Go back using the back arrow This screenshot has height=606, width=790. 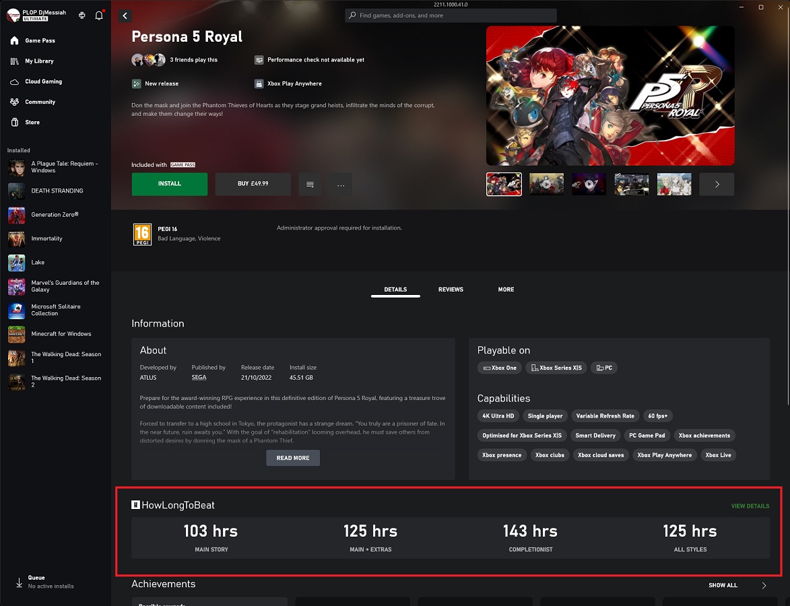[x=125, y=15]
